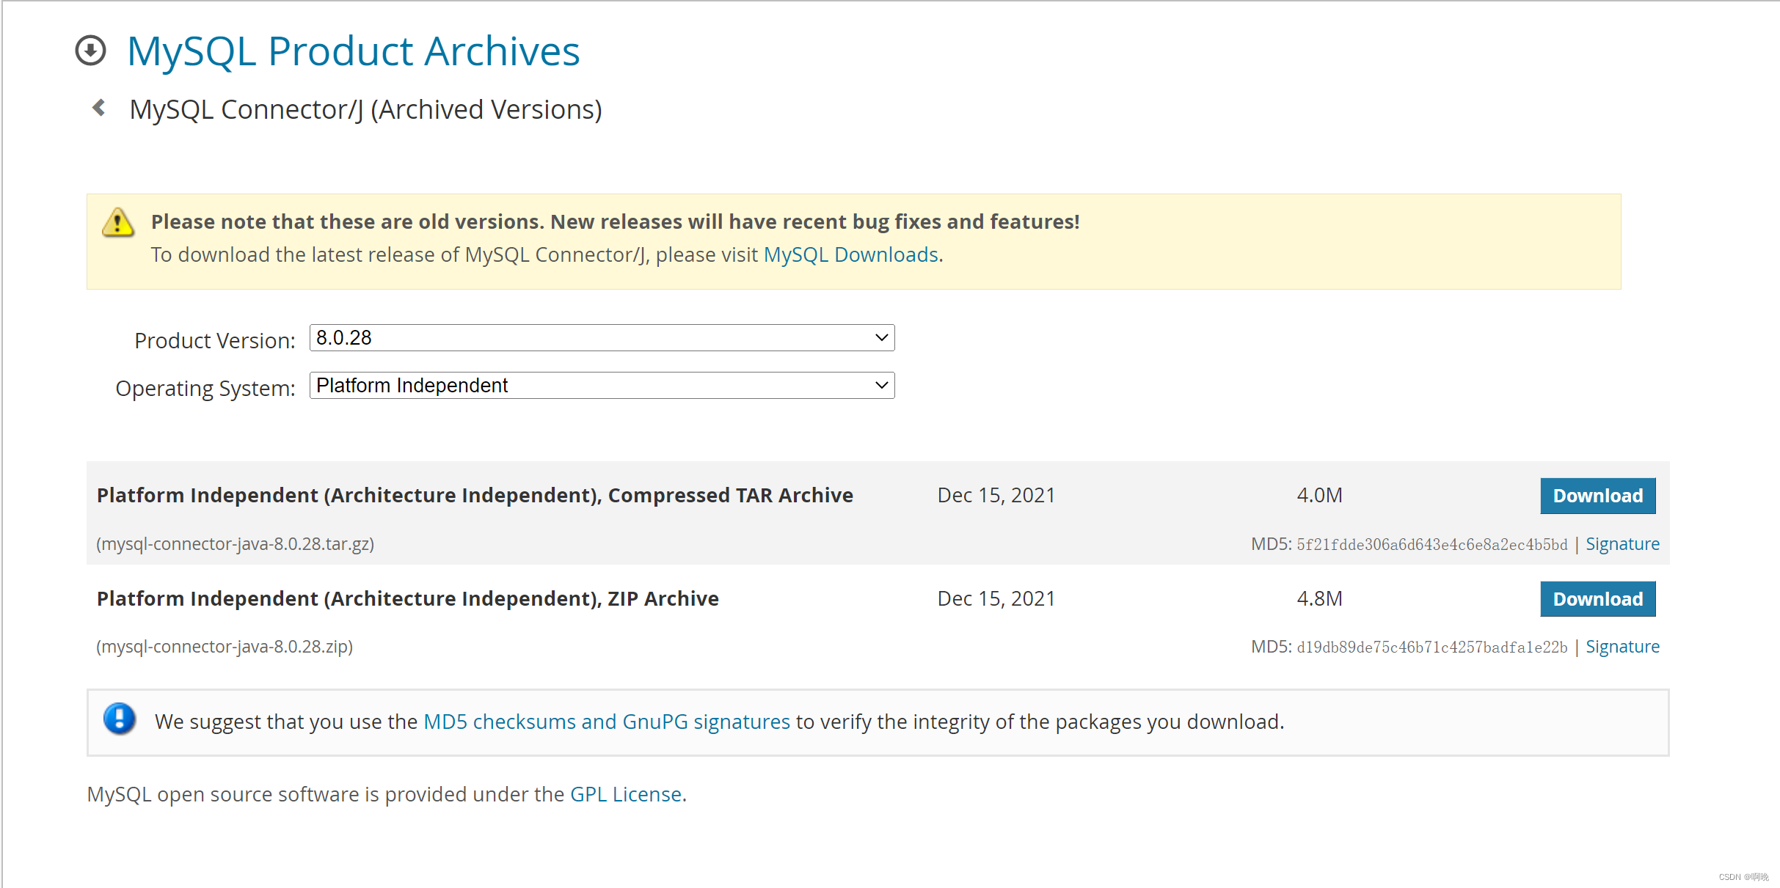Click the Product Version label
1780x888 pixels.
(x=214, y=340)
